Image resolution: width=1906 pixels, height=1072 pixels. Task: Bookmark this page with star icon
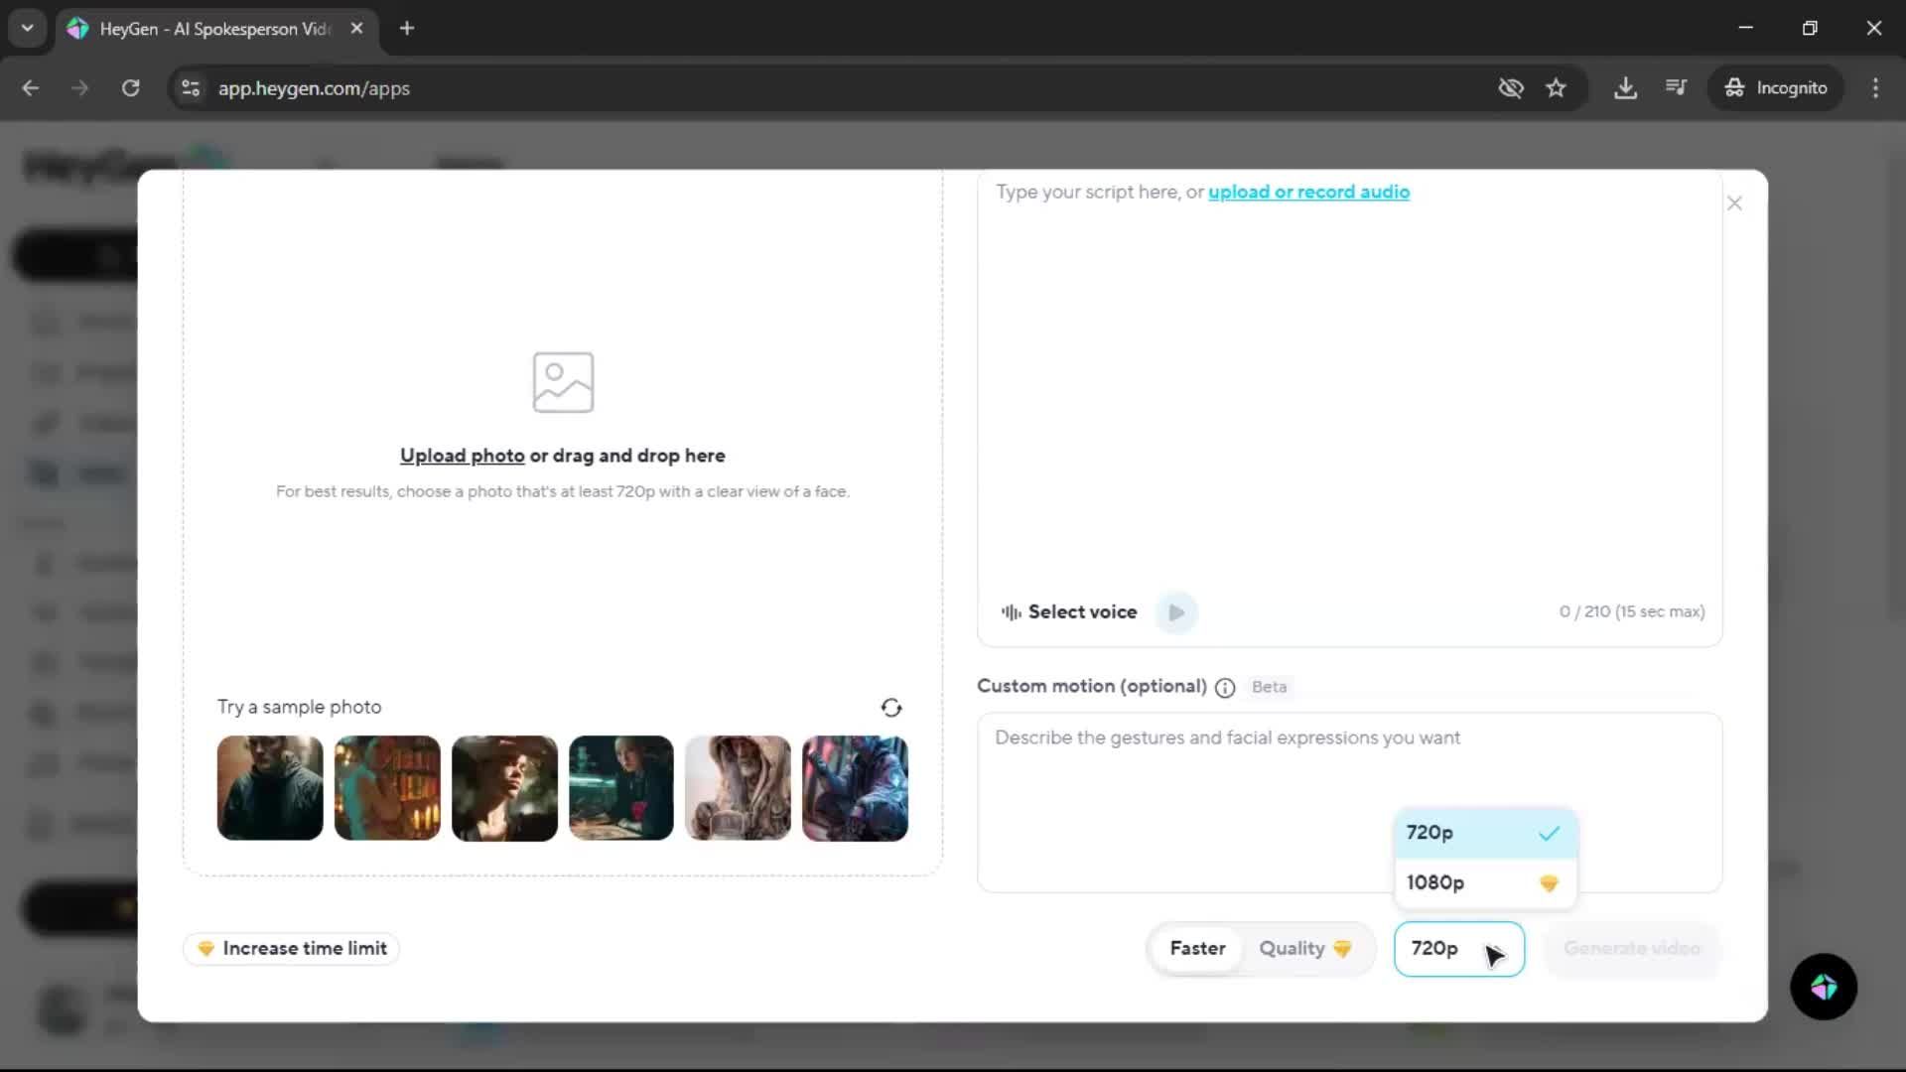(1556, 88)
